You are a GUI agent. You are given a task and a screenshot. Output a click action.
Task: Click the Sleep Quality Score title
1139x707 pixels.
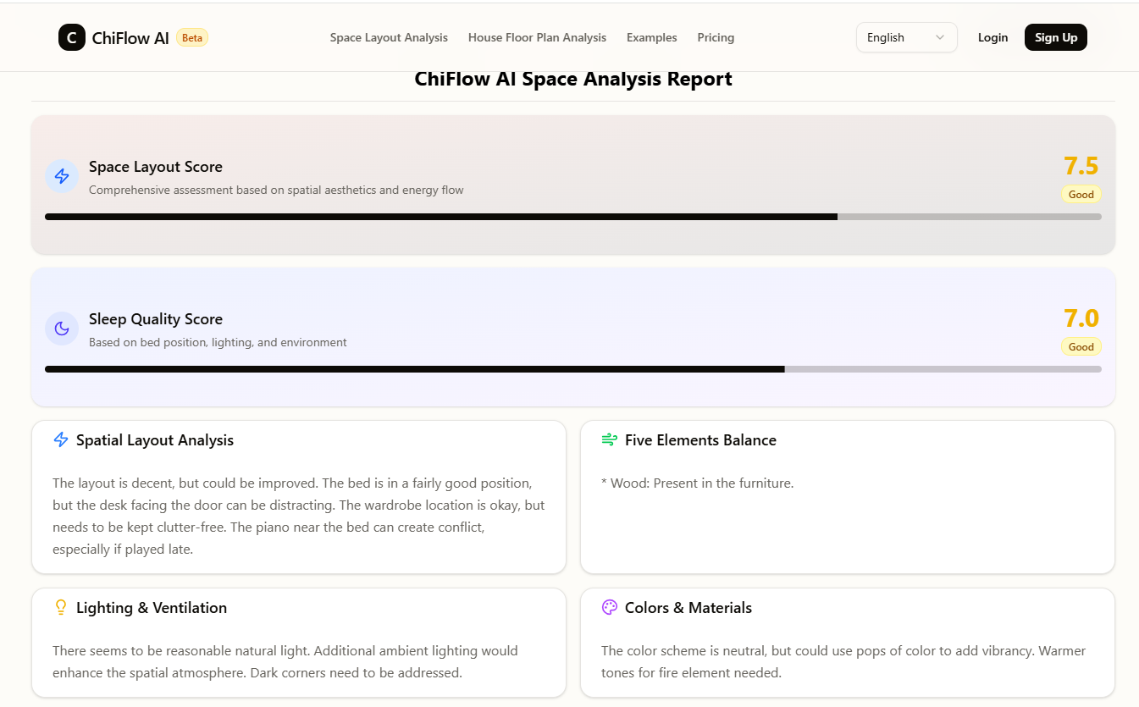coord(156,319)
